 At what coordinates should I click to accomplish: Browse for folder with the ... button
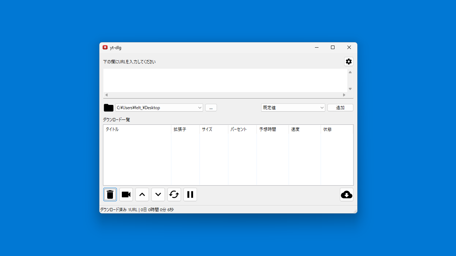tap(211, 108)
